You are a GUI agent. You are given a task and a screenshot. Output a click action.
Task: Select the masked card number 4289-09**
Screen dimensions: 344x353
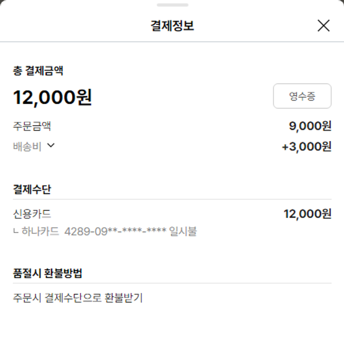(115, 231)
